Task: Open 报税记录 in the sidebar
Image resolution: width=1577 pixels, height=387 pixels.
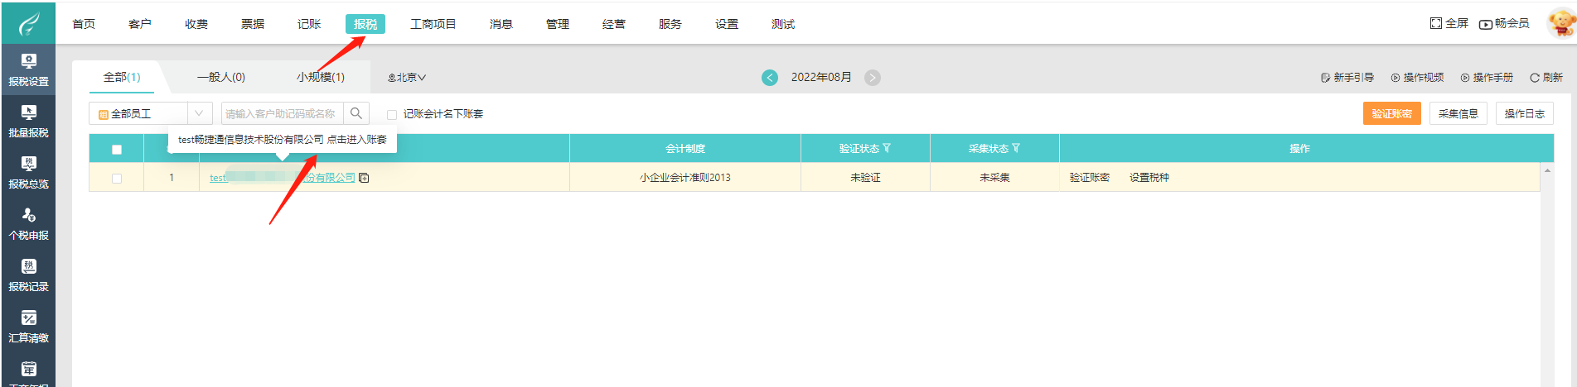Action: pyautogui.click(x=28, y=275)
